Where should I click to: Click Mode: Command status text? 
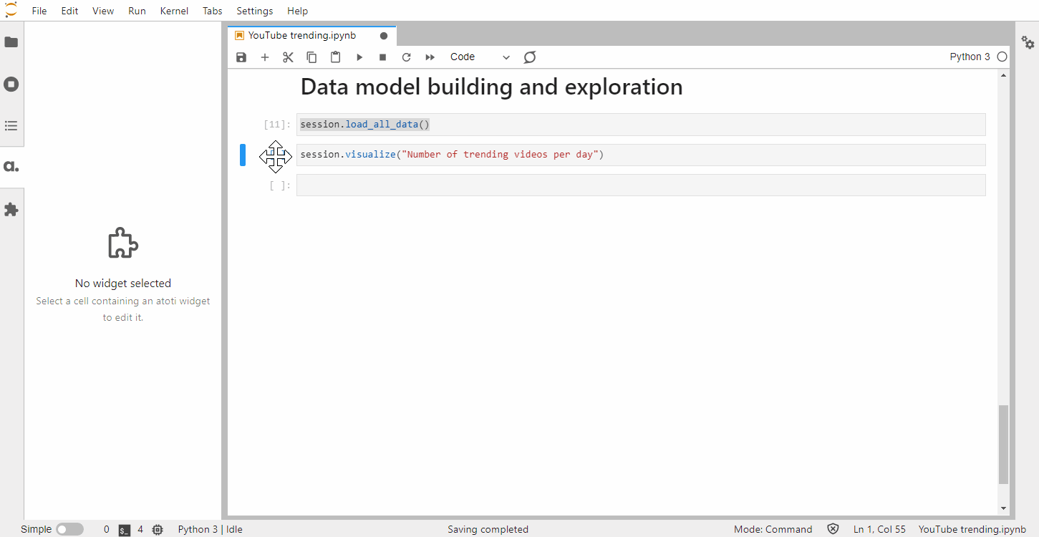click(x=773, y=530)
